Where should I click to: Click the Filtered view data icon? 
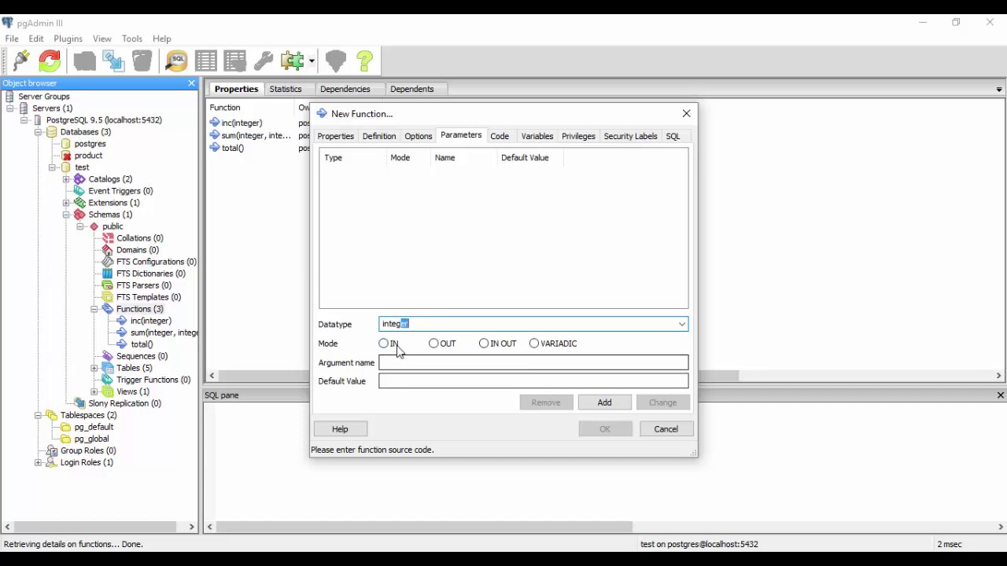(234, 61)
